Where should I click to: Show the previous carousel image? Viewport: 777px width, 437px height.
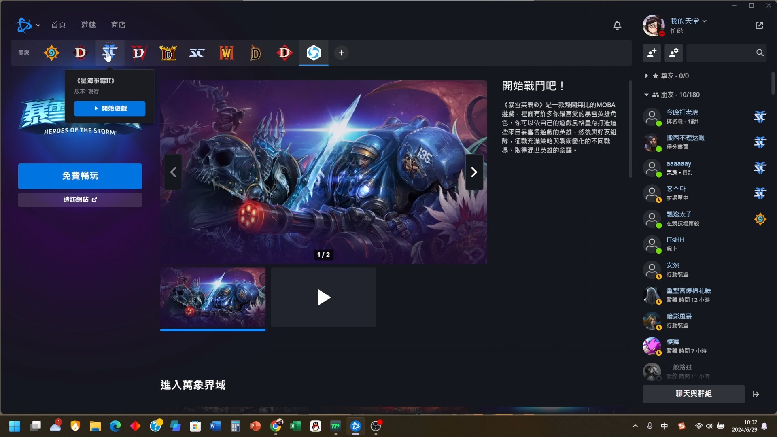pos(173,172)
